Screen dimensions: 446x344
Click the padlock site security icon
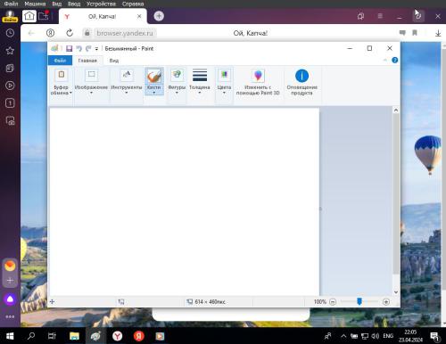(87, 33)
